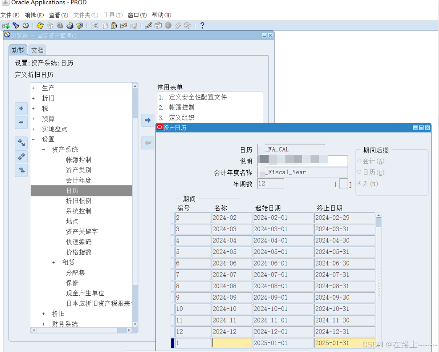Expand the 租赁 tree node
439x352 pixels.
point(54,263)
